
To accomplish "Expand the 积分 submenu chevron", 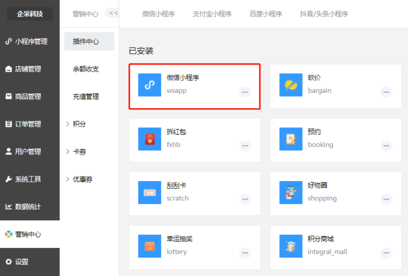I will coord(68,124).
